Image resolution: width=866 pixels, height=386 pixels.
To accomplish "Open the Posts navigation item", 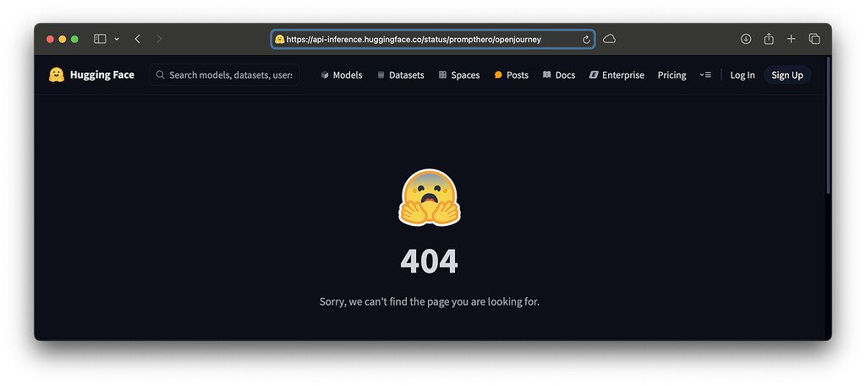I will coord(512,75).
